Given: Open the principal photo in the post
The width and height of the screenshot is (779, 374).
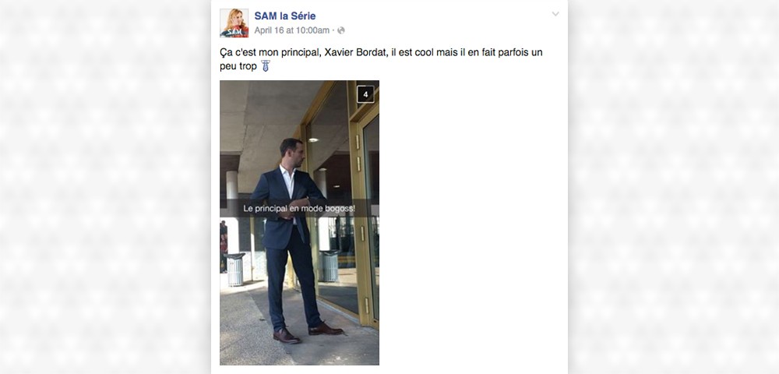Looking at the screenshot, I should coord(300,223).
